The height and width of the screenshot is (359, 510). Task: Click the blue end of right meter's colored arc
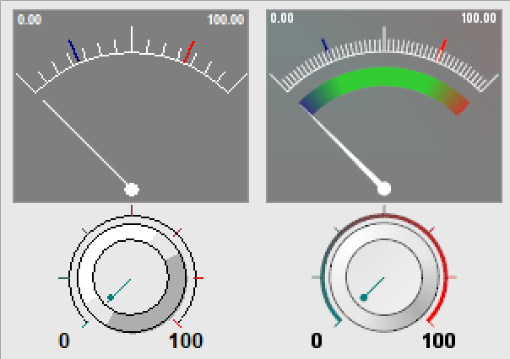click(309, 103)
